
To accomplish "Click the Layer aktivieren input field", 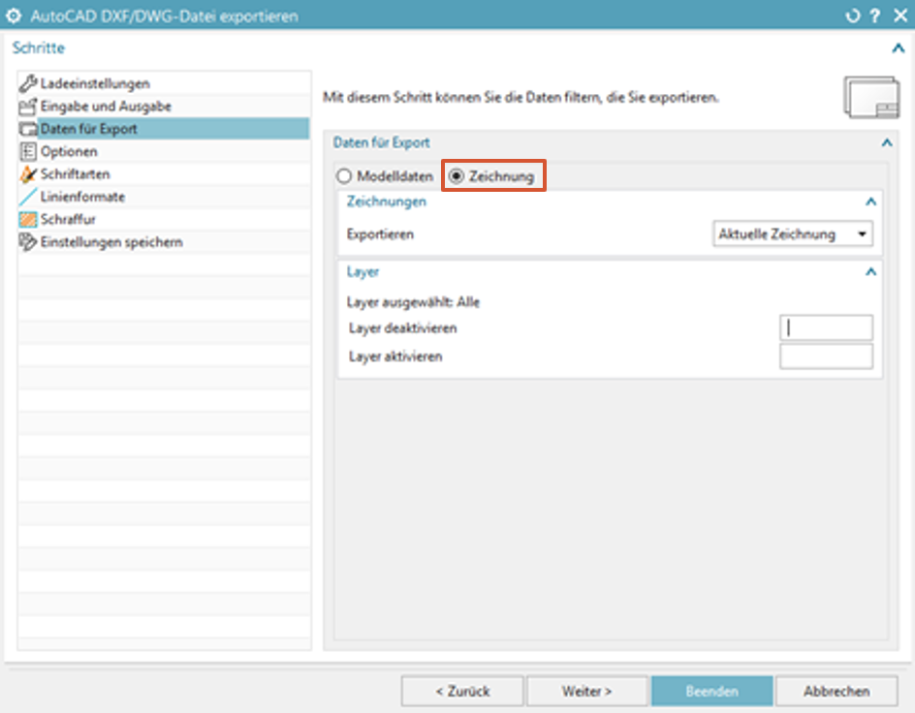I will [826, 356].
